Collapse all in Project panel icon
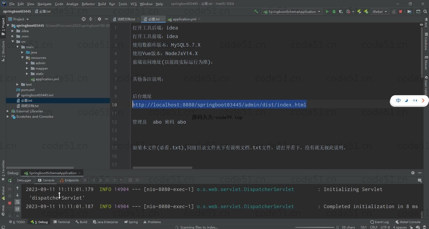429x229 pixels. pos(91,19)
